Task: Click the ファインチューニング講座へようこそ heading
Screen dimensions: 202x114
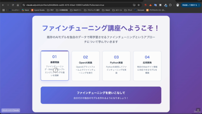Action: point(101,28)
